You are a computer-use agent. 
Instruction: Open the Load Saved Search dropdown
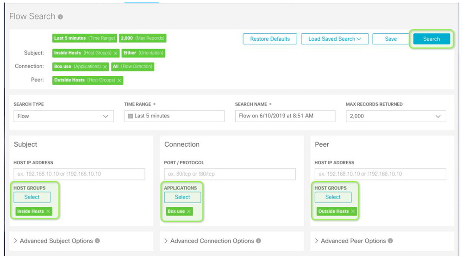pos(335,39)
